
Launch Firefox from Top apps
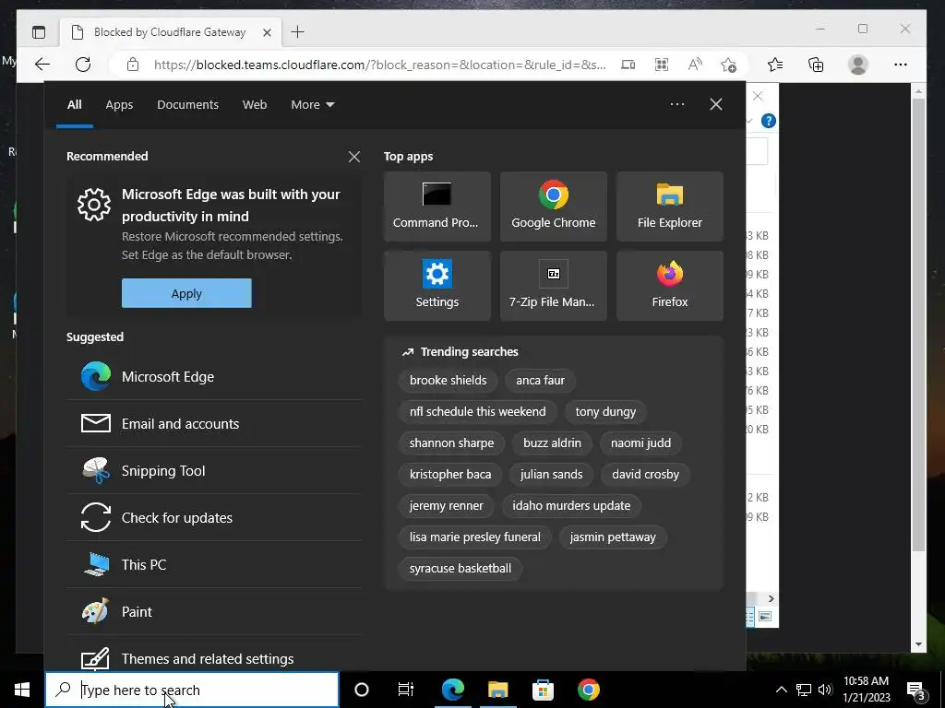tap(670, 286)
